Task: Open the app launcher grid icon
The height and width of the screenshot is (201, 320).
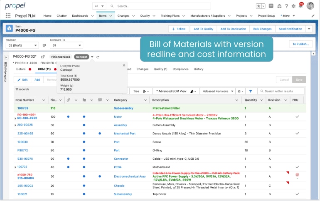Action: pyautogui.click(x=8, y=16)
